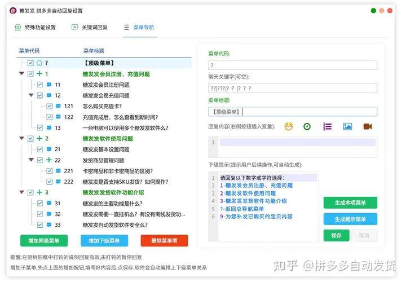406x282 pixels.
Task: Click the green plus icon for menu 1
Action: click(39, 74)
